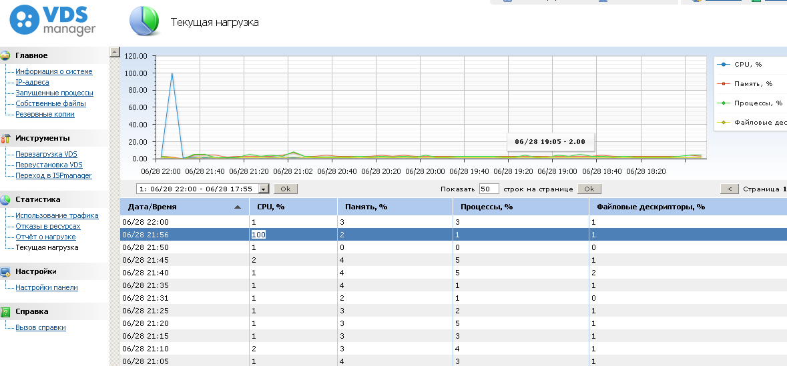
Task: Open the date range dropdown
Action: (263, 189)
